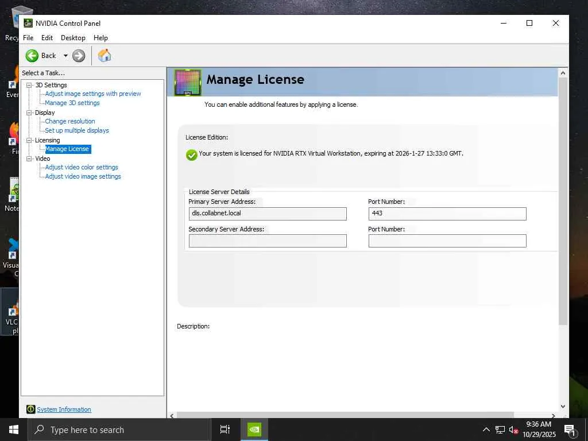Click the vertical scrollbar down arrow
Screen dimensions: 588x441
pos(563,406)
